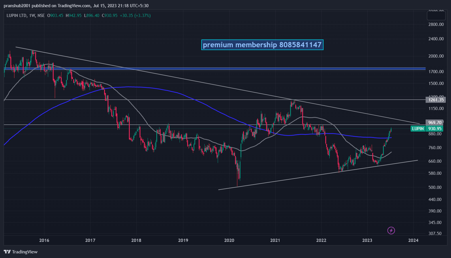Viewport: 451px width, 258px height.
Task: Select the premium membership 8085841147 text box
Action: tap(262, 45)
